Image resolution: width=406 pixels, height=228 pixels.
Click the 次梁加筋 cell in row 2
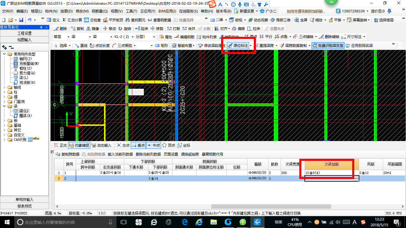pos(331,178)
